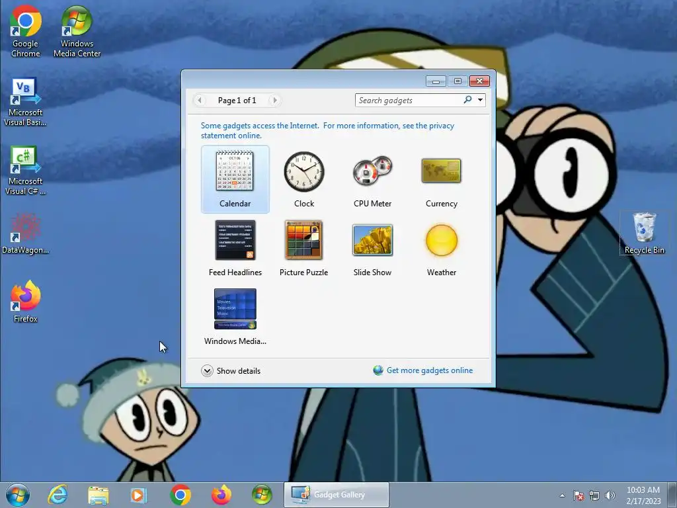
Task: Click Show desktop strip at taskbar end
Action: click(672, 495)
